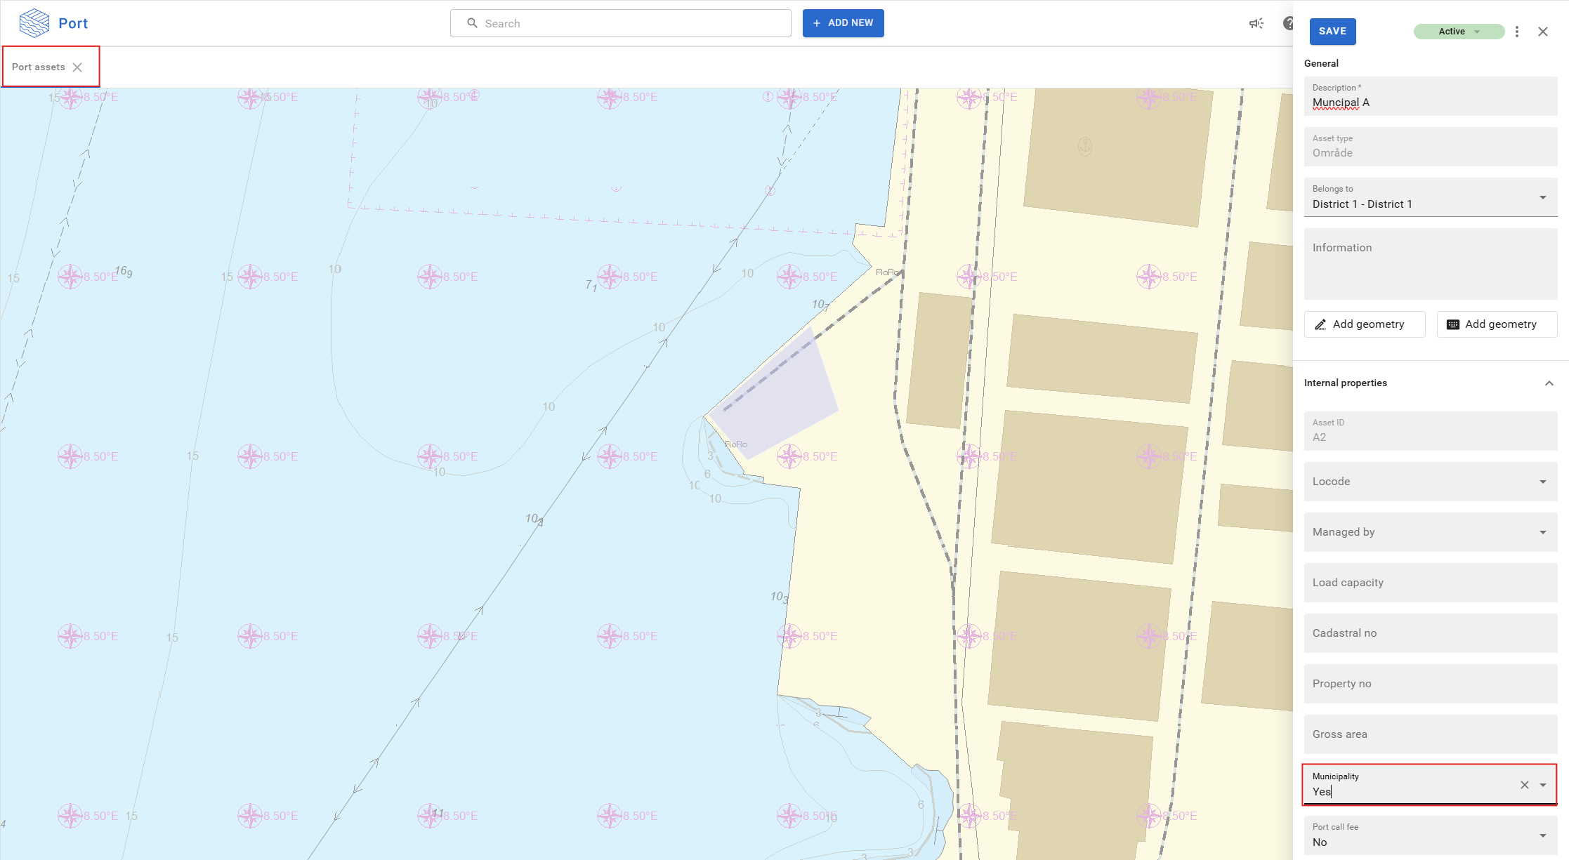The width and height of the screenshot is (1569, 860).
Task: Click the Load capacity field
Action: (1430, 583)
